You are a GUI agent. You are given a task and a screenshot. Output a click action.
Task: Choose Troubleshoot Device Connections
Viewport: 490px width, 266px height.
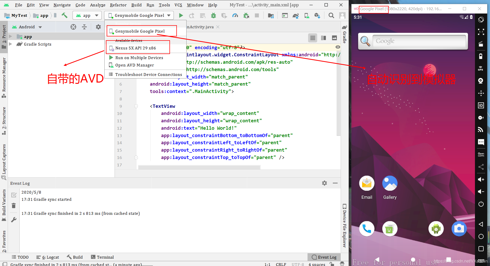(145, 74)
